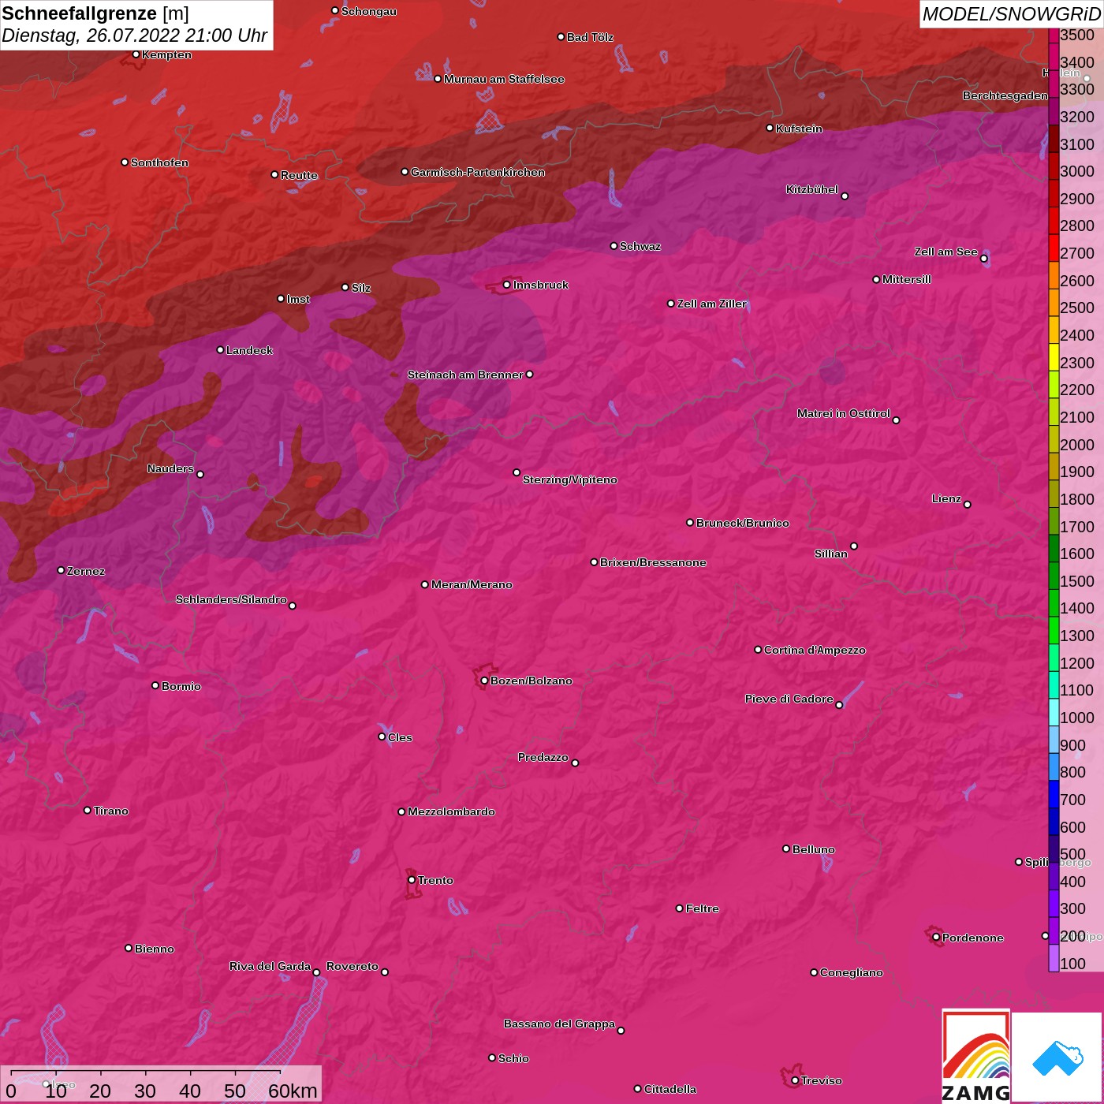Click the Steinach am Brenner label
Screen dimensions: 1104x1104
coord(465,375)
